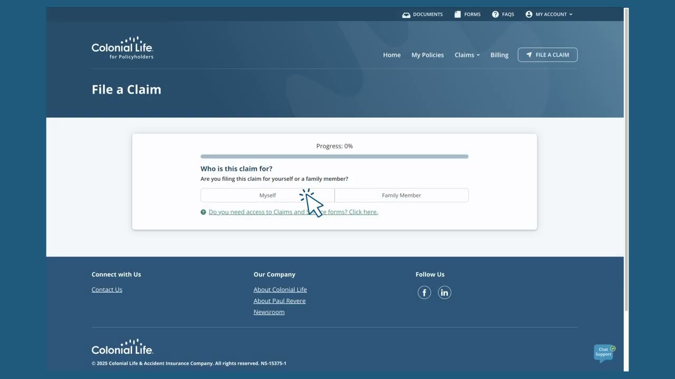The width and height of the screenshot is (675, 379).
Task: Open Claims and Service forms access link
Action: [x=293, y=212]
